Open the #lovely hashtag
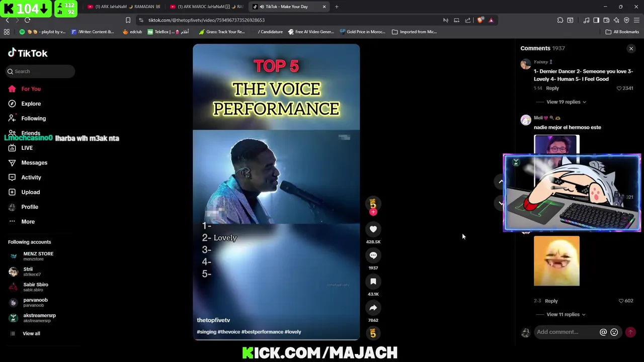 [293, 332]
